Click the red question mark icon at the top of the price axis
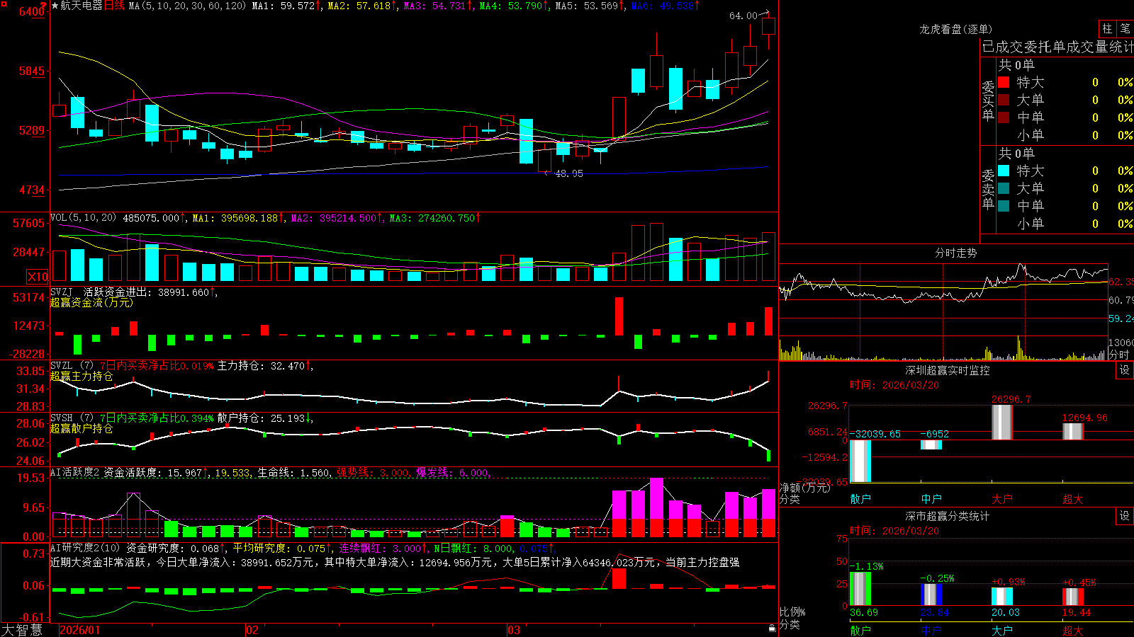 coord(45,5)
